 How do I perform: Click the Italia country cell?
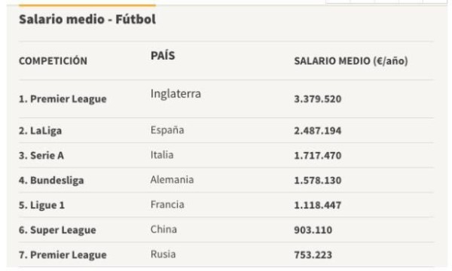point(162,155)
